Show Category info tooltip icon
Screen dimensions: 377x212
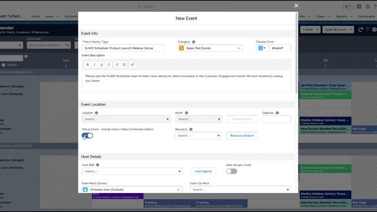point(194,42)
